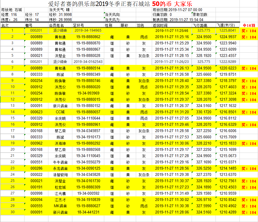Select the 飞行距离 column header
Viewport: 258px width, 222px height.
pos(200,25)
